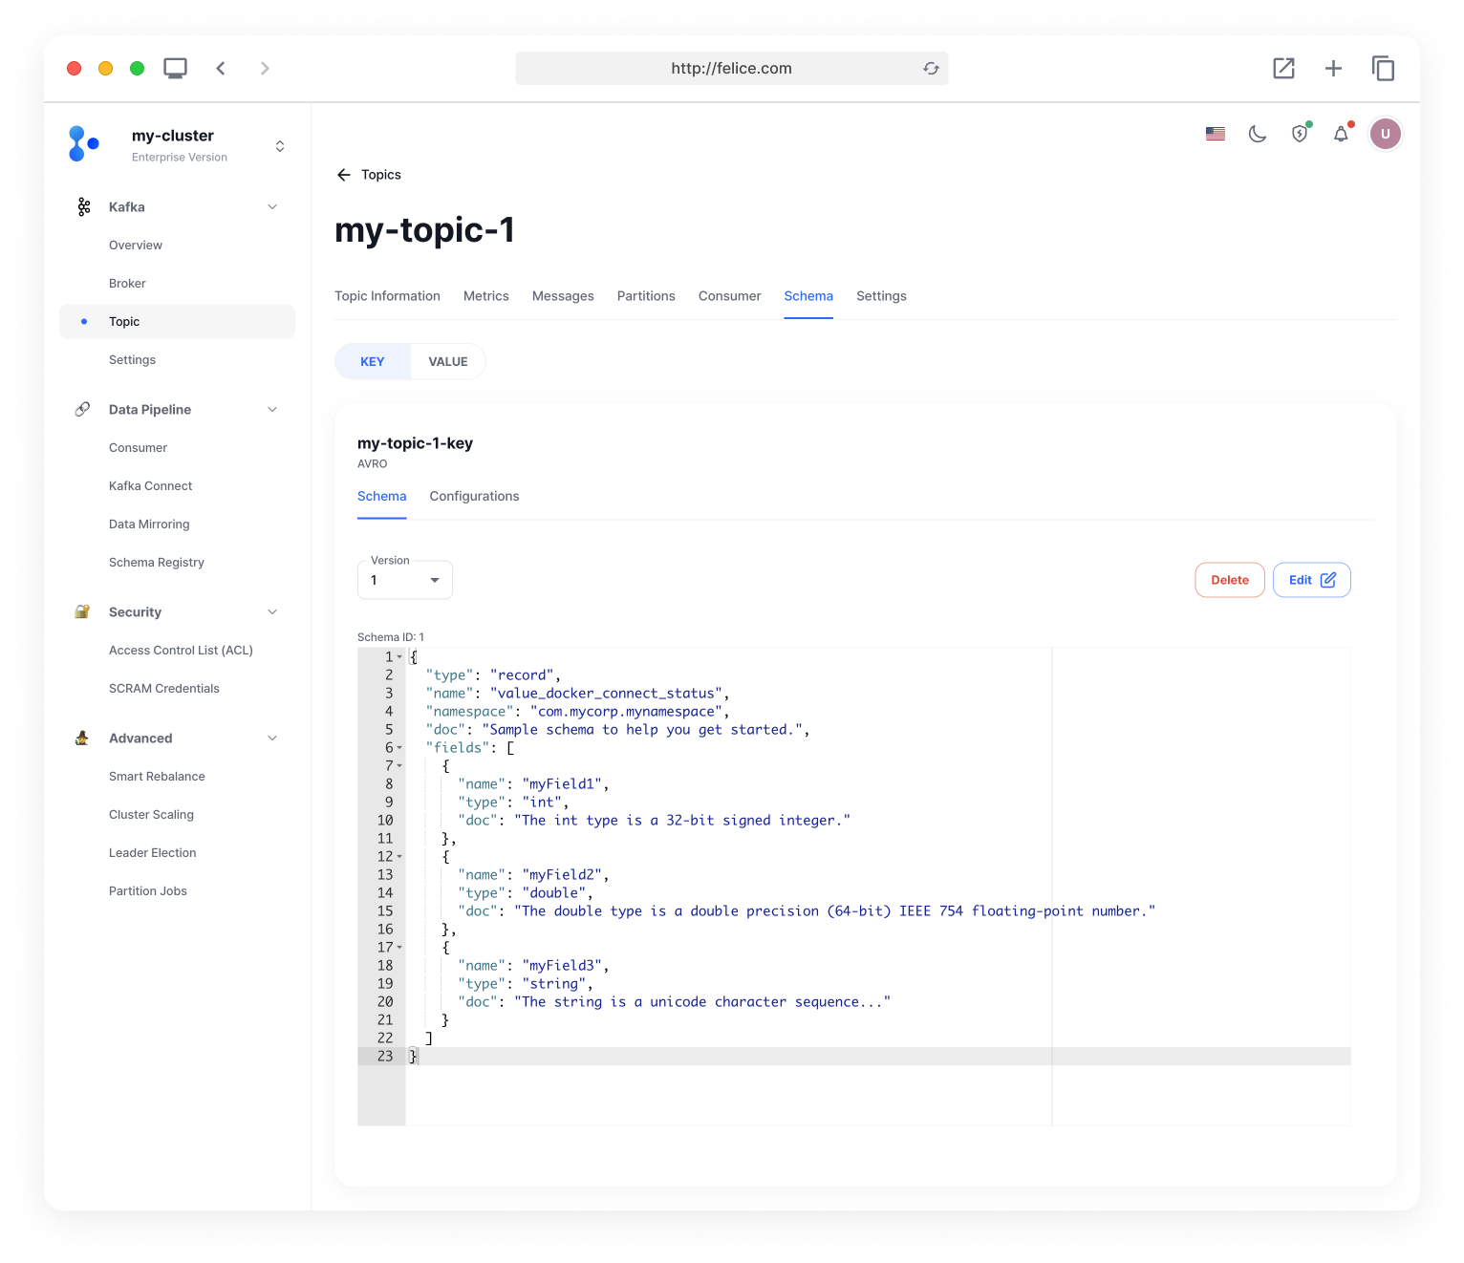The image size is (1464, 1263).
Task: Collapse the Security section chevron
Action: (x=272, y=612)
